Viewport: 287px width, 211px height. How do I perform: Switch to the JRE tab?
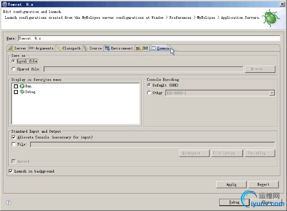tap(142, 48)
